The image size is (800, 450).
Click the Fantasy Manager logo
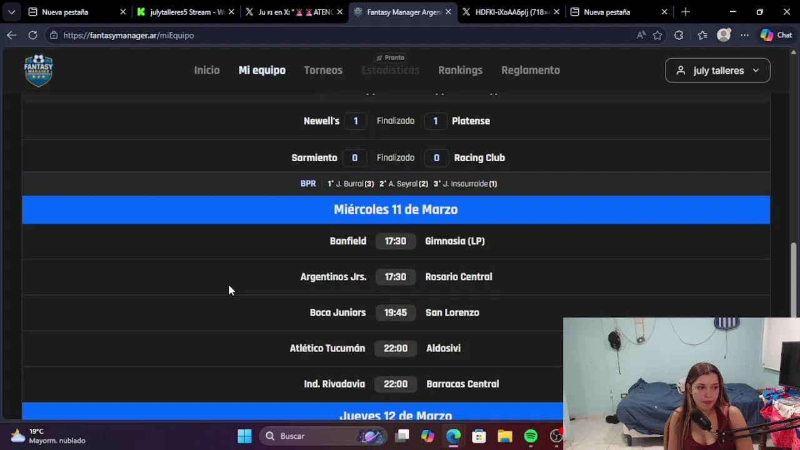(x=39, y=70)
